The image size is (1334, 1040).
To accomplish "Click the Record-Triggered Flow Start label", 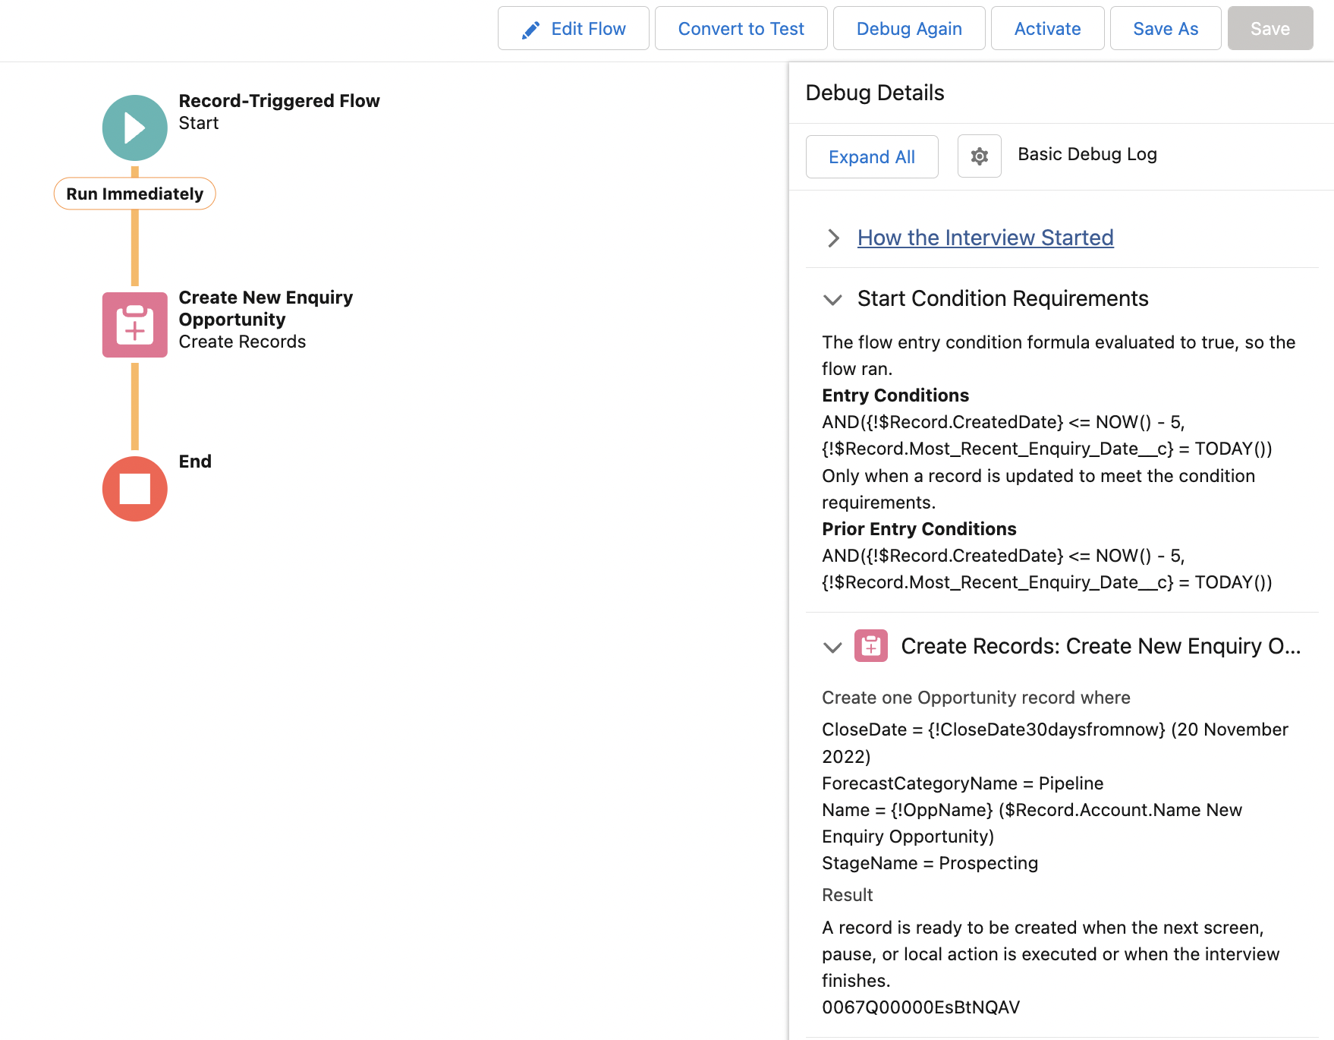I will pyautogui.click(x=279, y=112).
